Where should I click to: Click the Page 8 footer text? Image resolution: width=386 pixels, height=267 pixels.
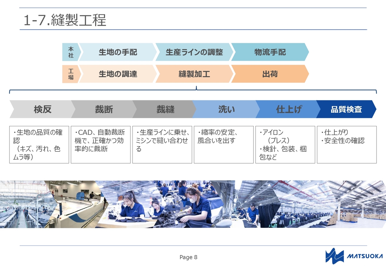188,257
